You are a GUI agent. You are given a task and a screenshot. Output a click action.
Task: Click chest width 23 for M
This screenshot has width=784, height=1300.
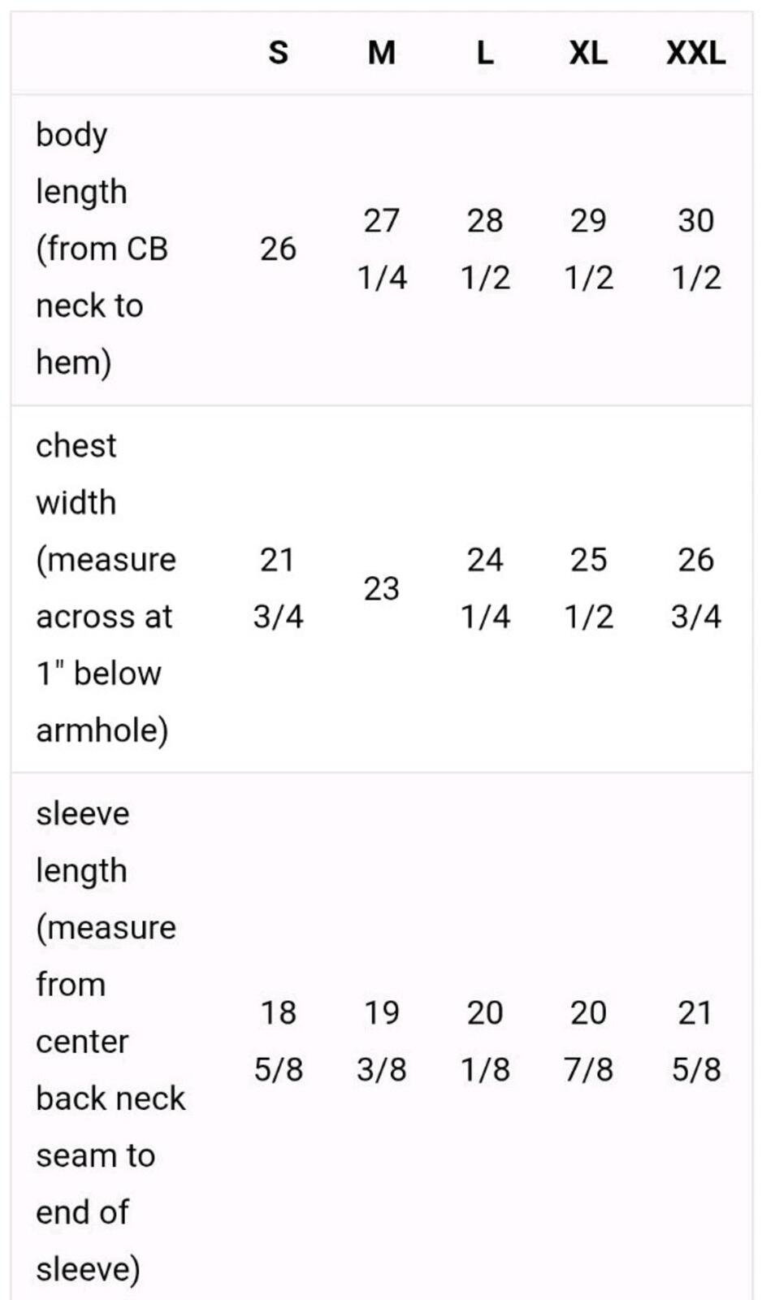381,588
